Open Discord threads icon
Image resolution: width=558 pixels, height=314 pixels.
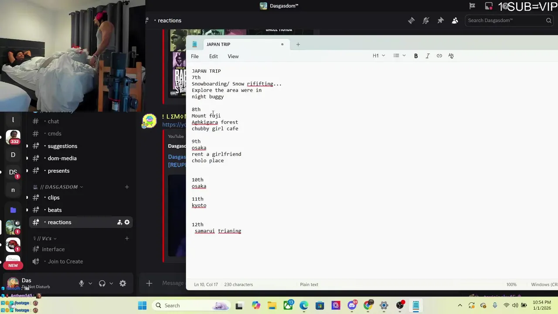point(411,20)
